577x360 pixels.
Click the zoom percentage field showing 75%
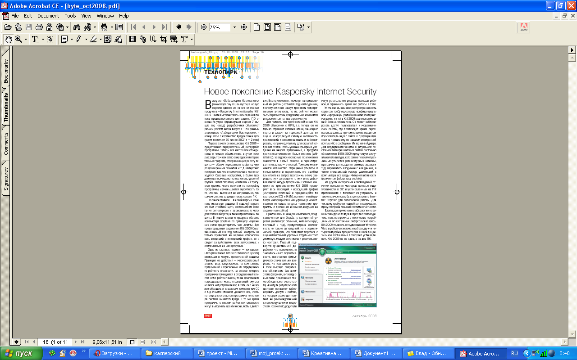click(220, 27)
